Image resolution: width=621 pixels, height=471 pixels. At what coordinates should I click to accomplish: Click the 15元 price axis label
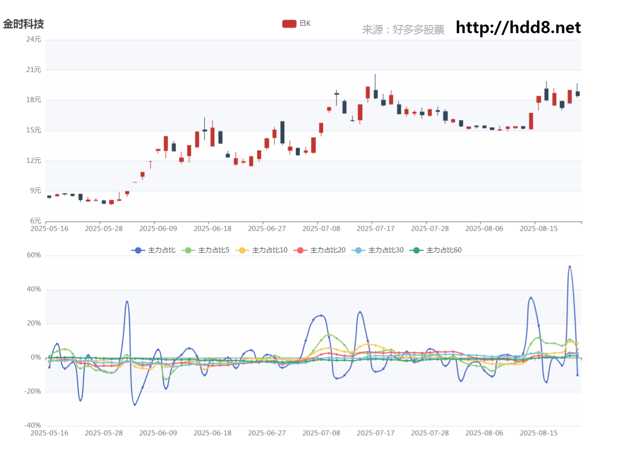coord(34,130)
